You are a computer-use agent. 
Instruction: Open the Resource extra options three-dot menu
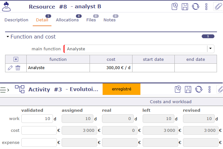coord(206,6)
